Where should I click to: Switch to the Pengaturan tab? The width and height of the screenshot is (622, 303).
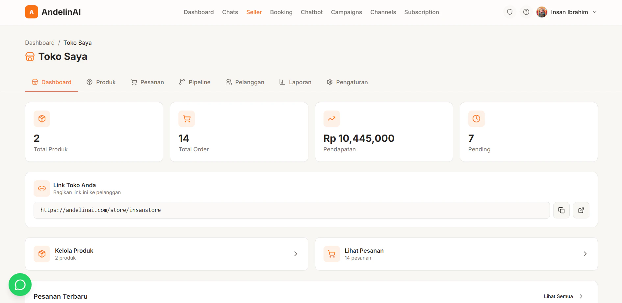[347, 82]
